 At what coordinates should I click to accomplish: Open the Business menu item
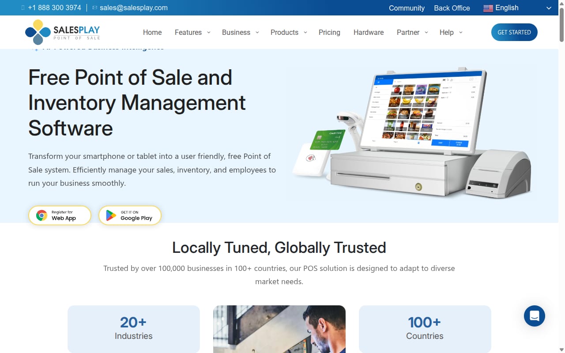coord(236,32)
